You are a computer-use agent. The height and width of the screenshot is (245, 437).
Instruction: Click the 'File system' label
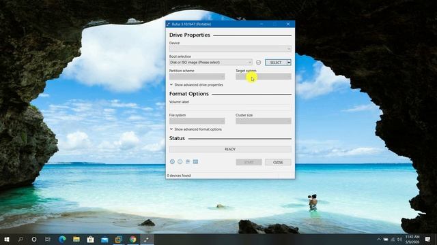(178, 115)
